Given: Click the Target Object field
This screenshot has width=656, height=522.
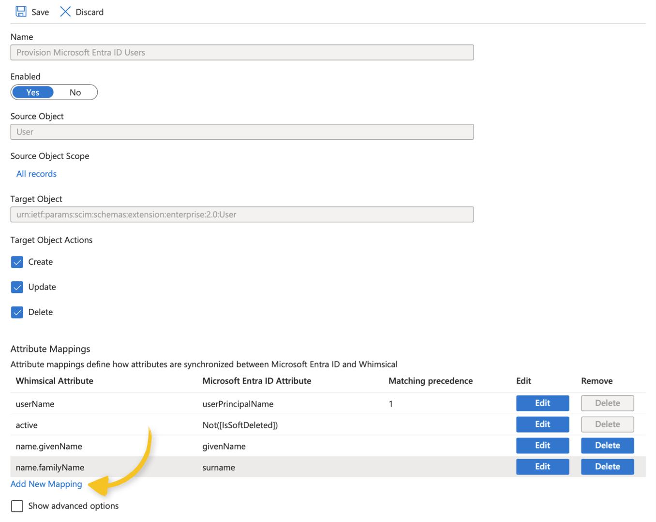Looking at the screenshot, I should (242, 214).
